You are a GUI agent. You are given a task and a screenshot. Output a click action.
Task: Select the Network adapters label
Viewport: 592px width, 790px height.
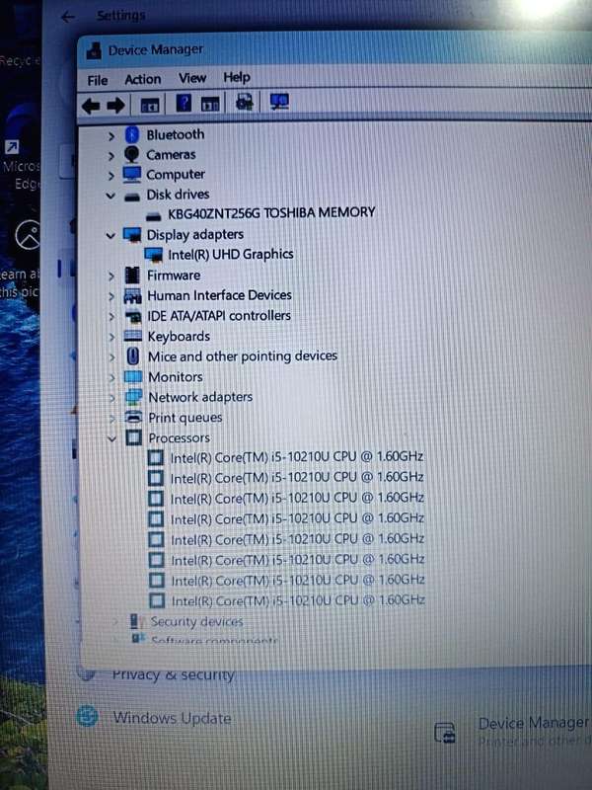click(200, 398)
